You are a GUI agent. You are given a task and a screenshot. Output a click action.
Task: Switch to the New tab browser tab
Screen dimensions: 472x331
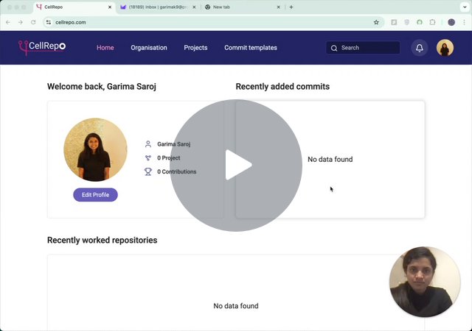pos(242,7)
